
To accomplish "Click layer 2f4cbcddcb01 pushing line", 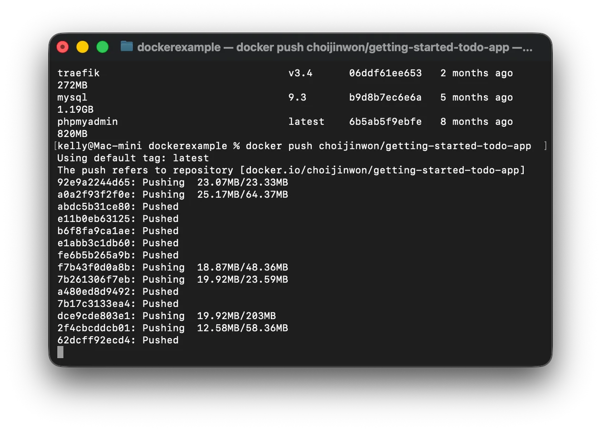I will [x=173, y=328].
